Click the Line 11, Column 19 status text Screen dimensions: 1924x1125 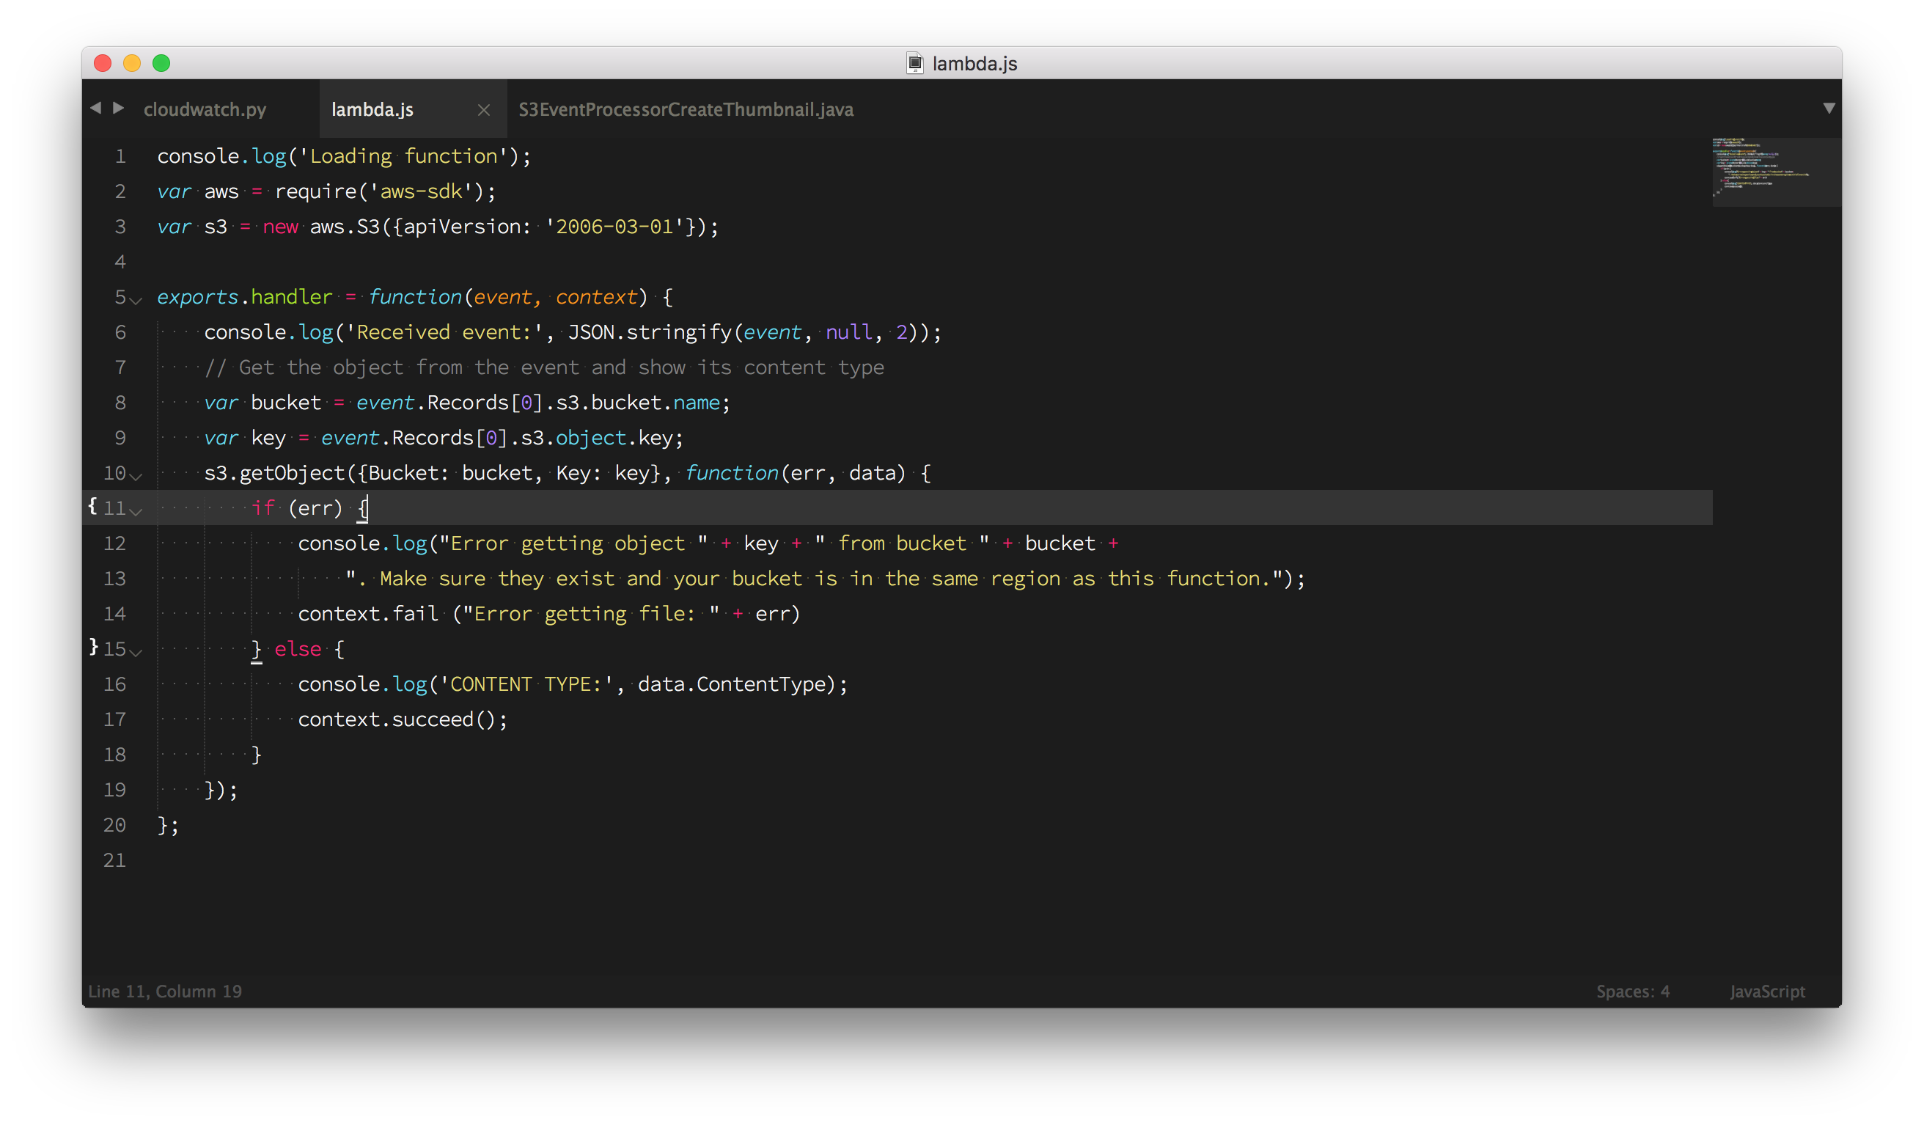(x=165, y=992)
